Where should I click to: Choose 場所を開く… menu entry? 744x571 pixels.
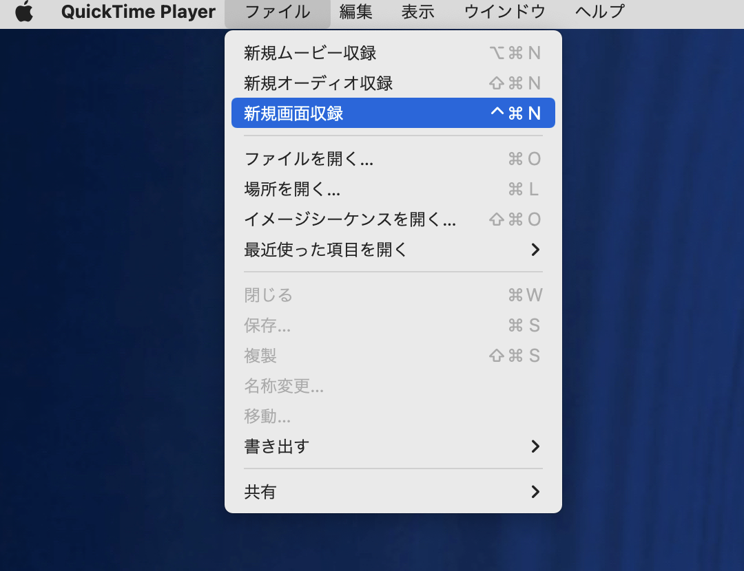tap(393, 189)
